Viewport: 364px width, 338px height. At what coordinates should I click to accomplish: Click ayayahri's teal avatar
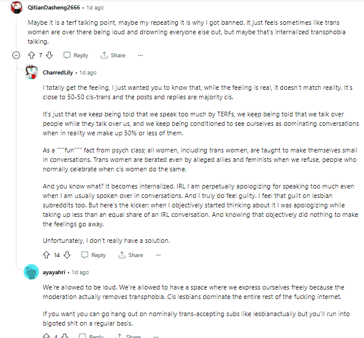coord(31,272)
